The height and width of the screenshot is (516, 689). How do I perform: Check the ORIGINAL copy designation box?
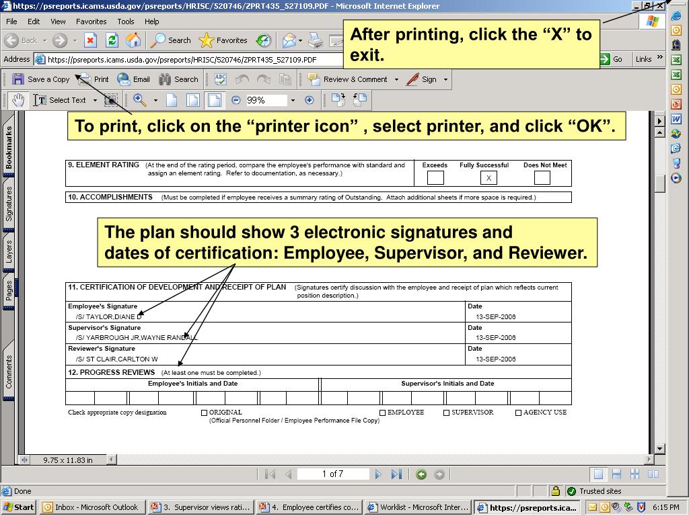coord(204,413)
